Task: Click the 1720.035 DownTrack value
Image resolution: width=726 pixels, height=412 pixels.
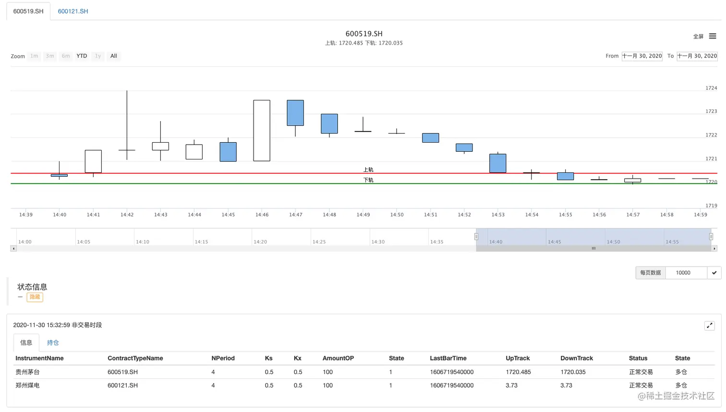Action: point(573,372)
